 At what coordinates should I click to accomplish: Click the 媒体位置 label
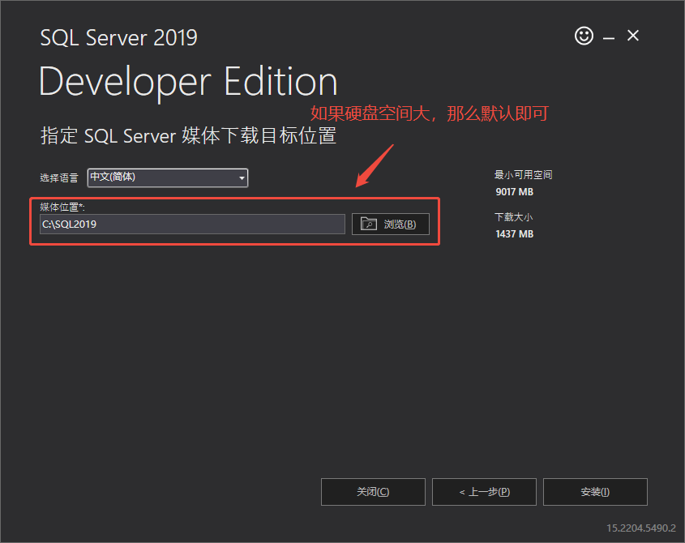point(62,207)
